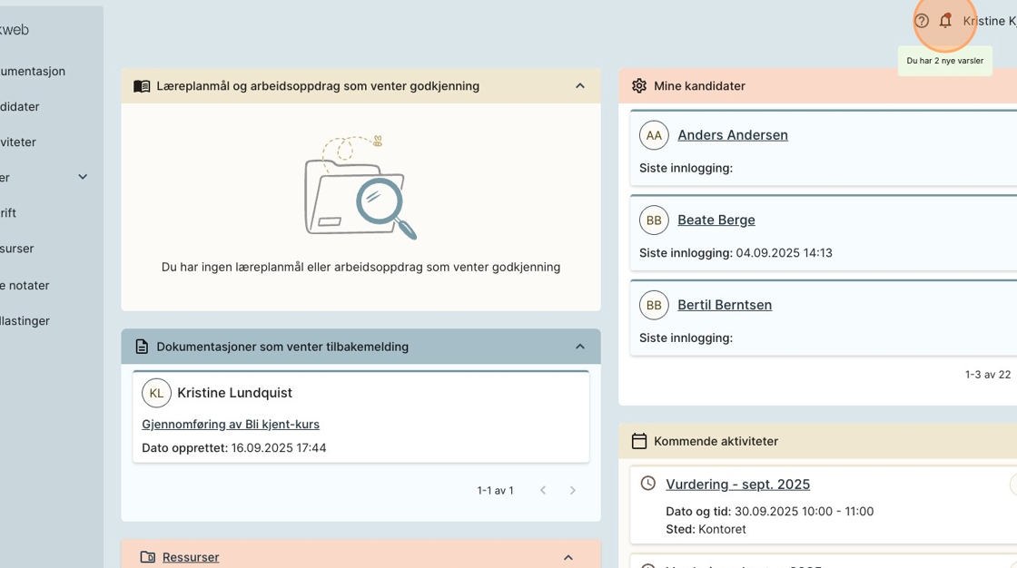1017x568 pixels.
Task: Select the nedlastinger item in the sidebar
Action: 25,320
